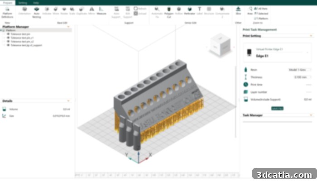Click Unload support option

click(x=140, y=14)
